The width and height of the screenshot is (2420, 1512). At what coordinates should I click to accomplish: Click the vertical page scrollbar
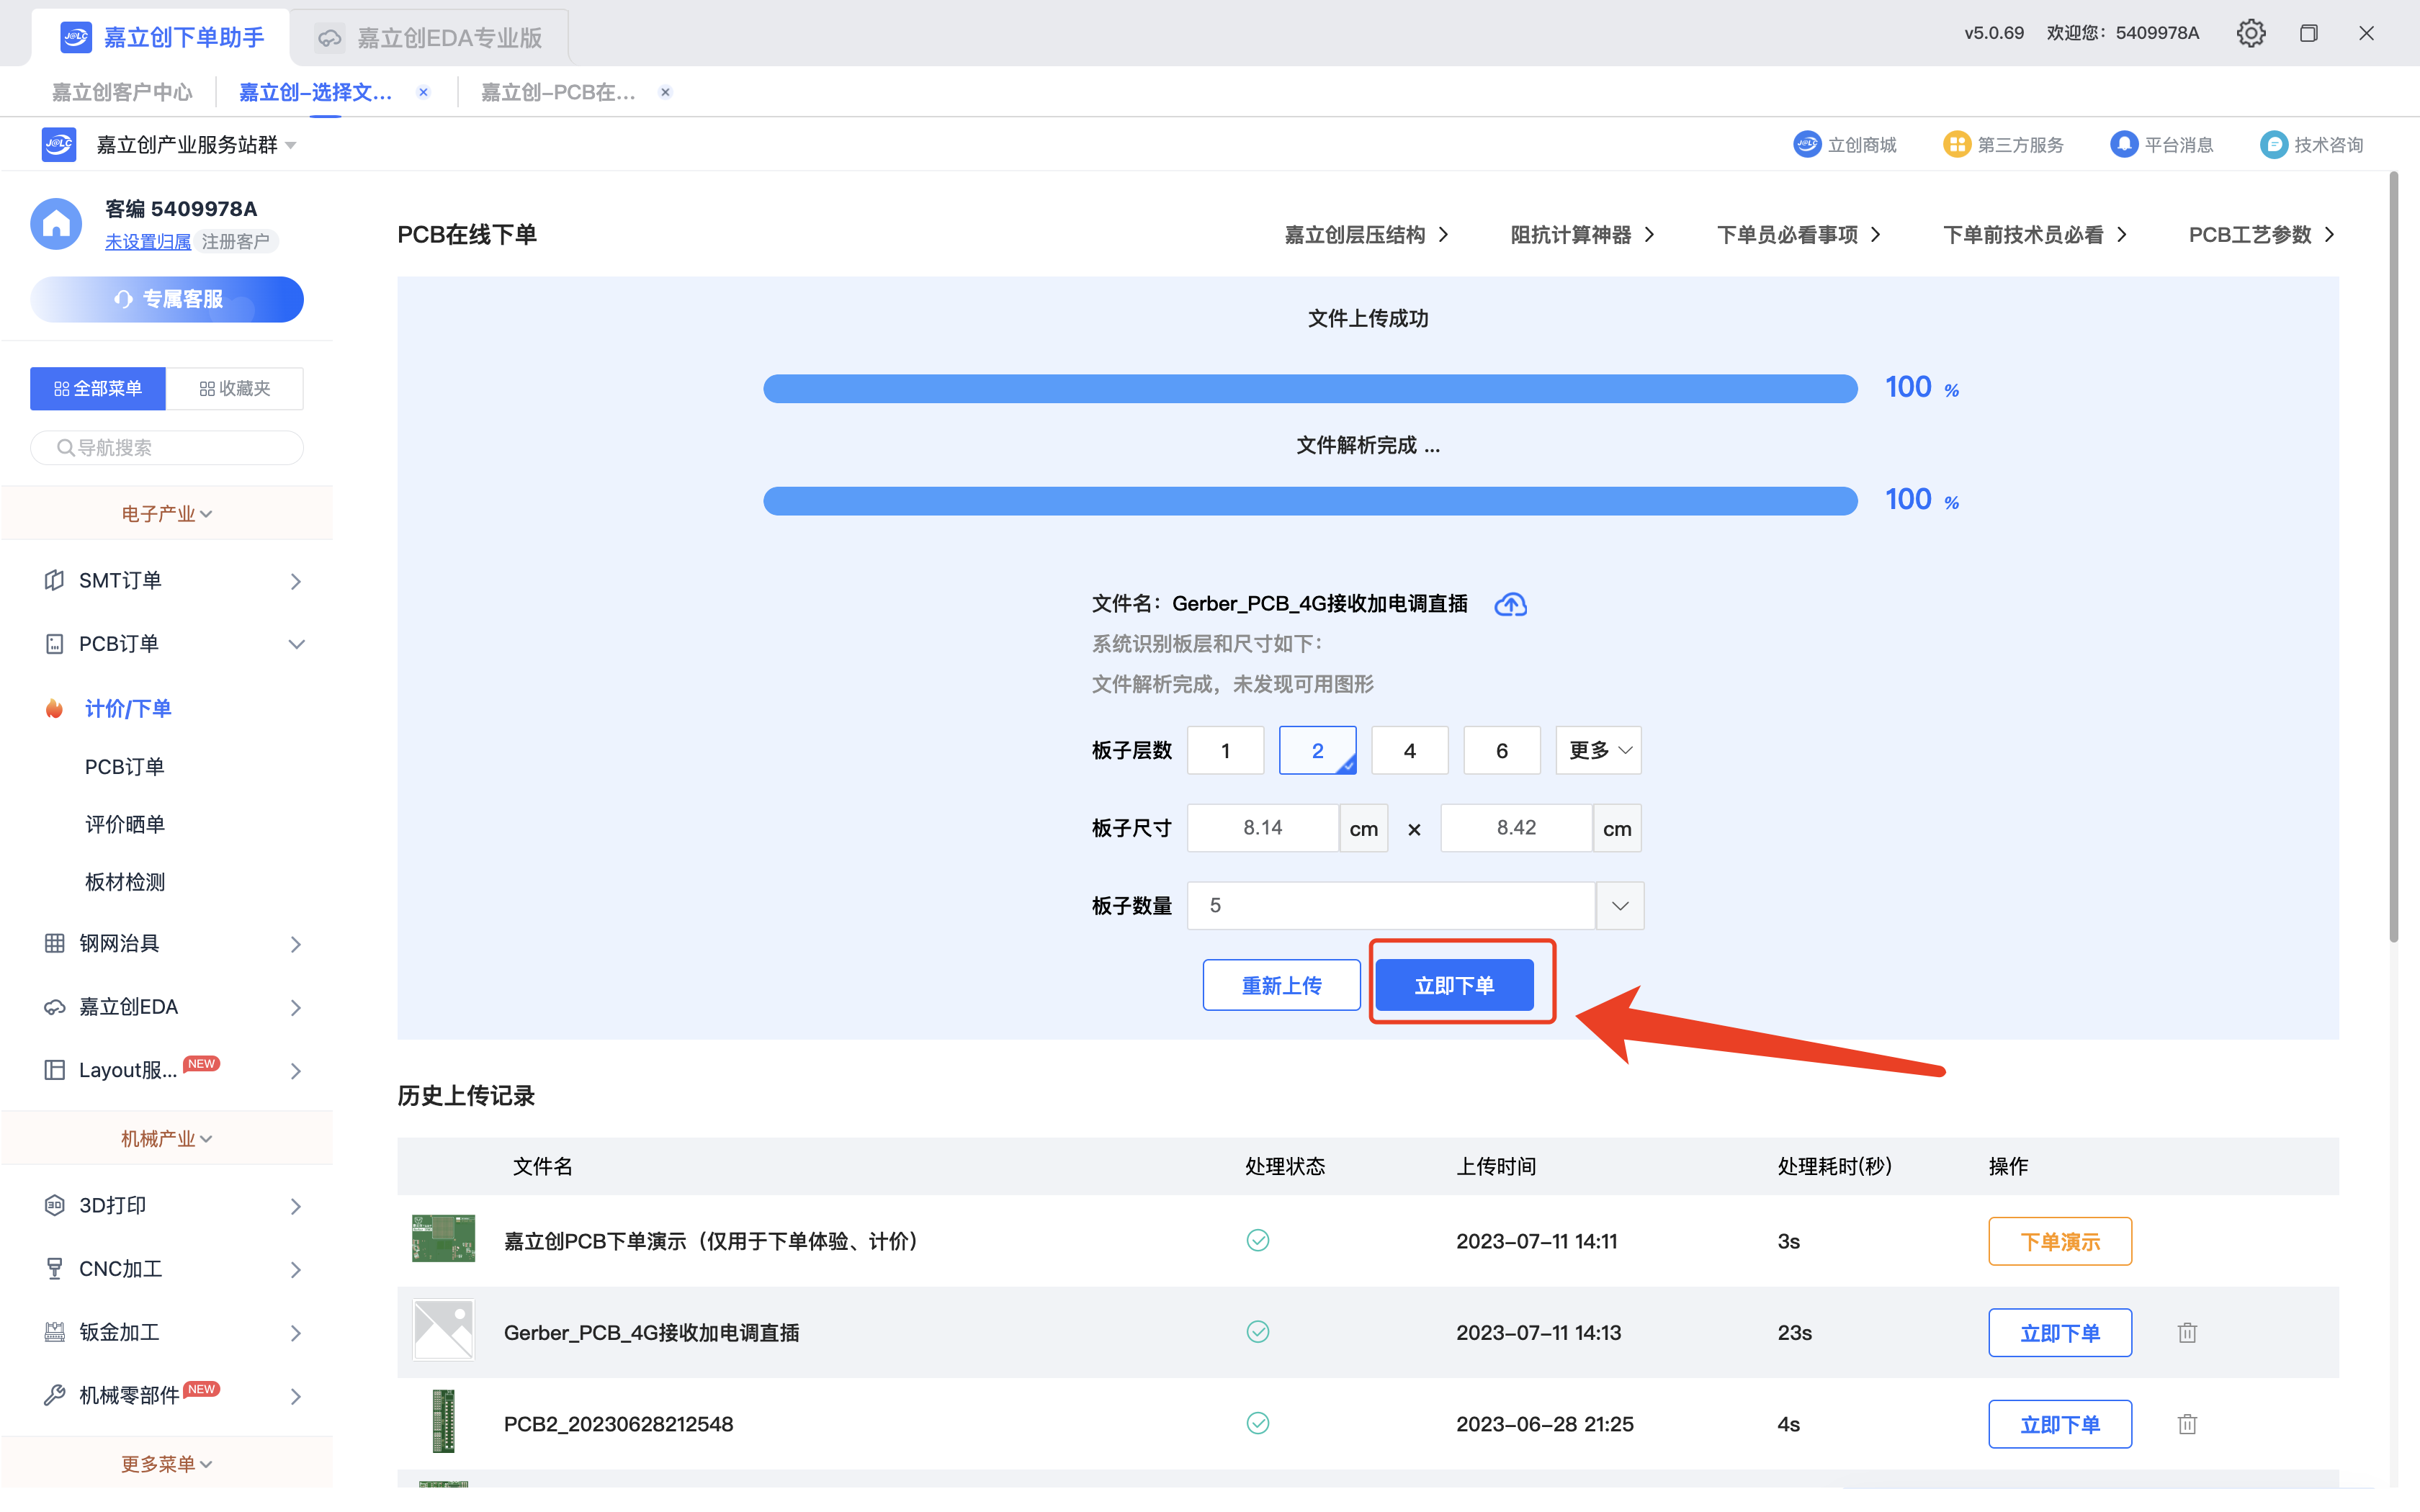[2393, 556]
